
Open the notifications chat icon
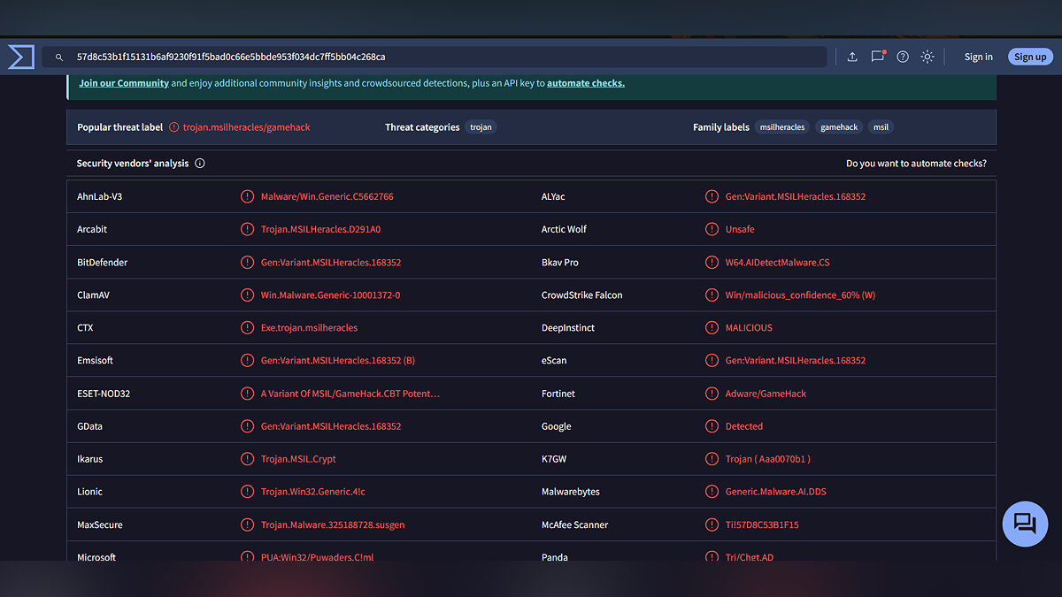tap(877, 57)
